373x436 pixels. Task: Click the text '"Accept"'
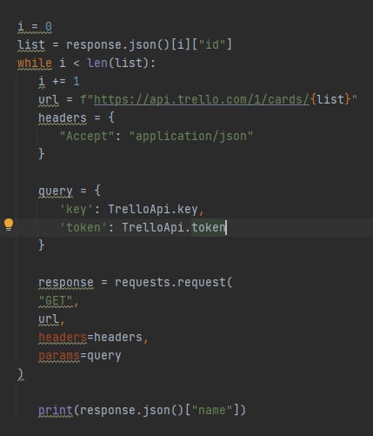tap(87, 136)
